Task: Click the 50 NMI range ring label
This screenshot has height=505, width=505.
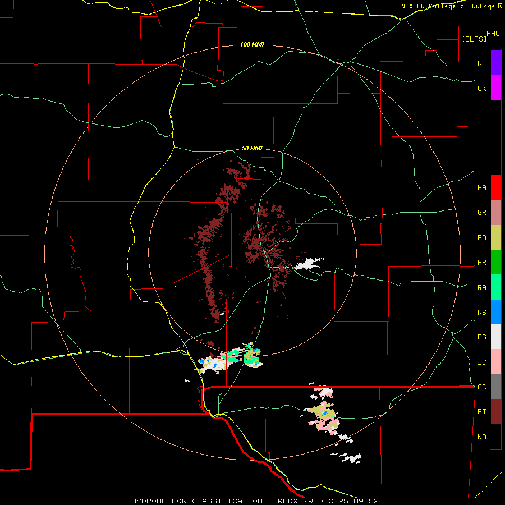Action: click(x=252, y=148)
